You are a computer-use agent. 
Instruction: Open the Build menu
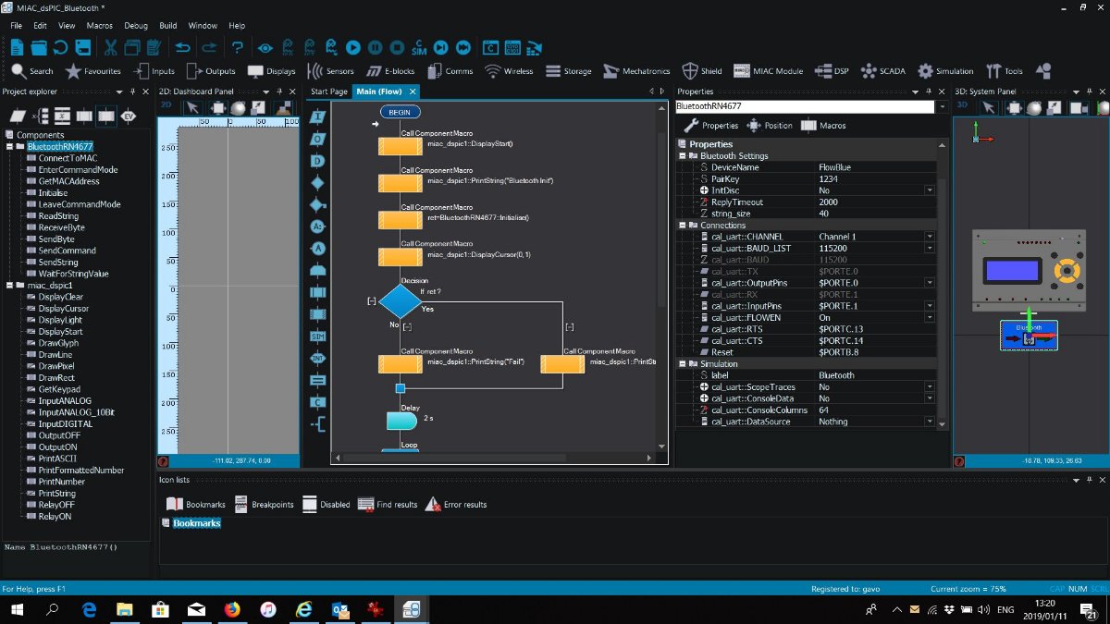(x=168, y=26)
